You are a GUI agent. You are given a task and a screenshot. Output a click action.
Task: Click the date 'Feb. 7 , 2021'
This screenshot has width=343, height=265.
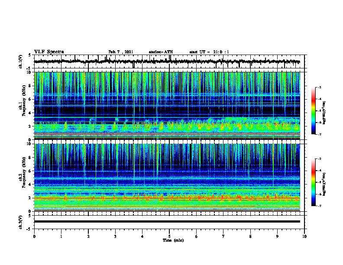click(x=121, y=52)
